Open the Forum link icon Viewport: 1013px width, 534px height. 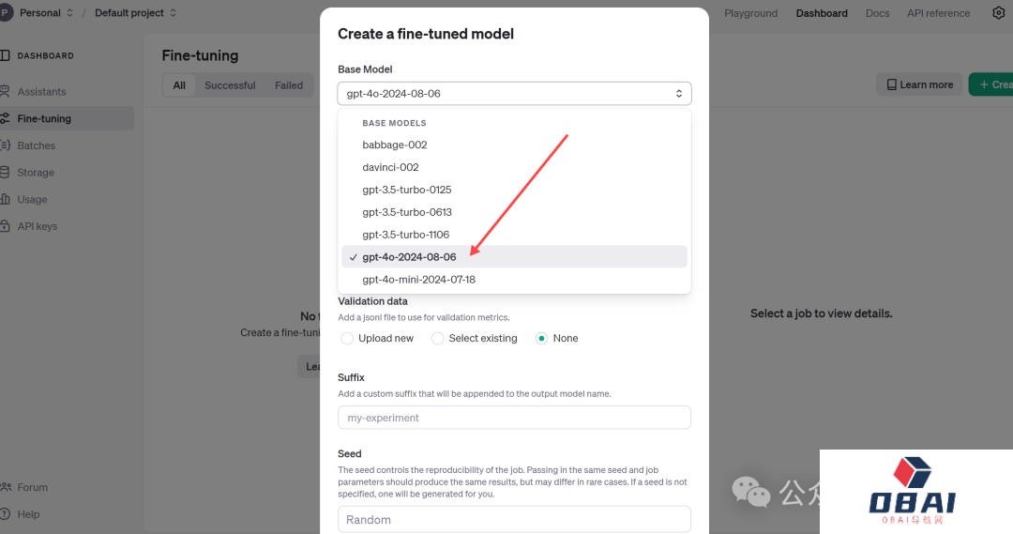tap(6, 487)
